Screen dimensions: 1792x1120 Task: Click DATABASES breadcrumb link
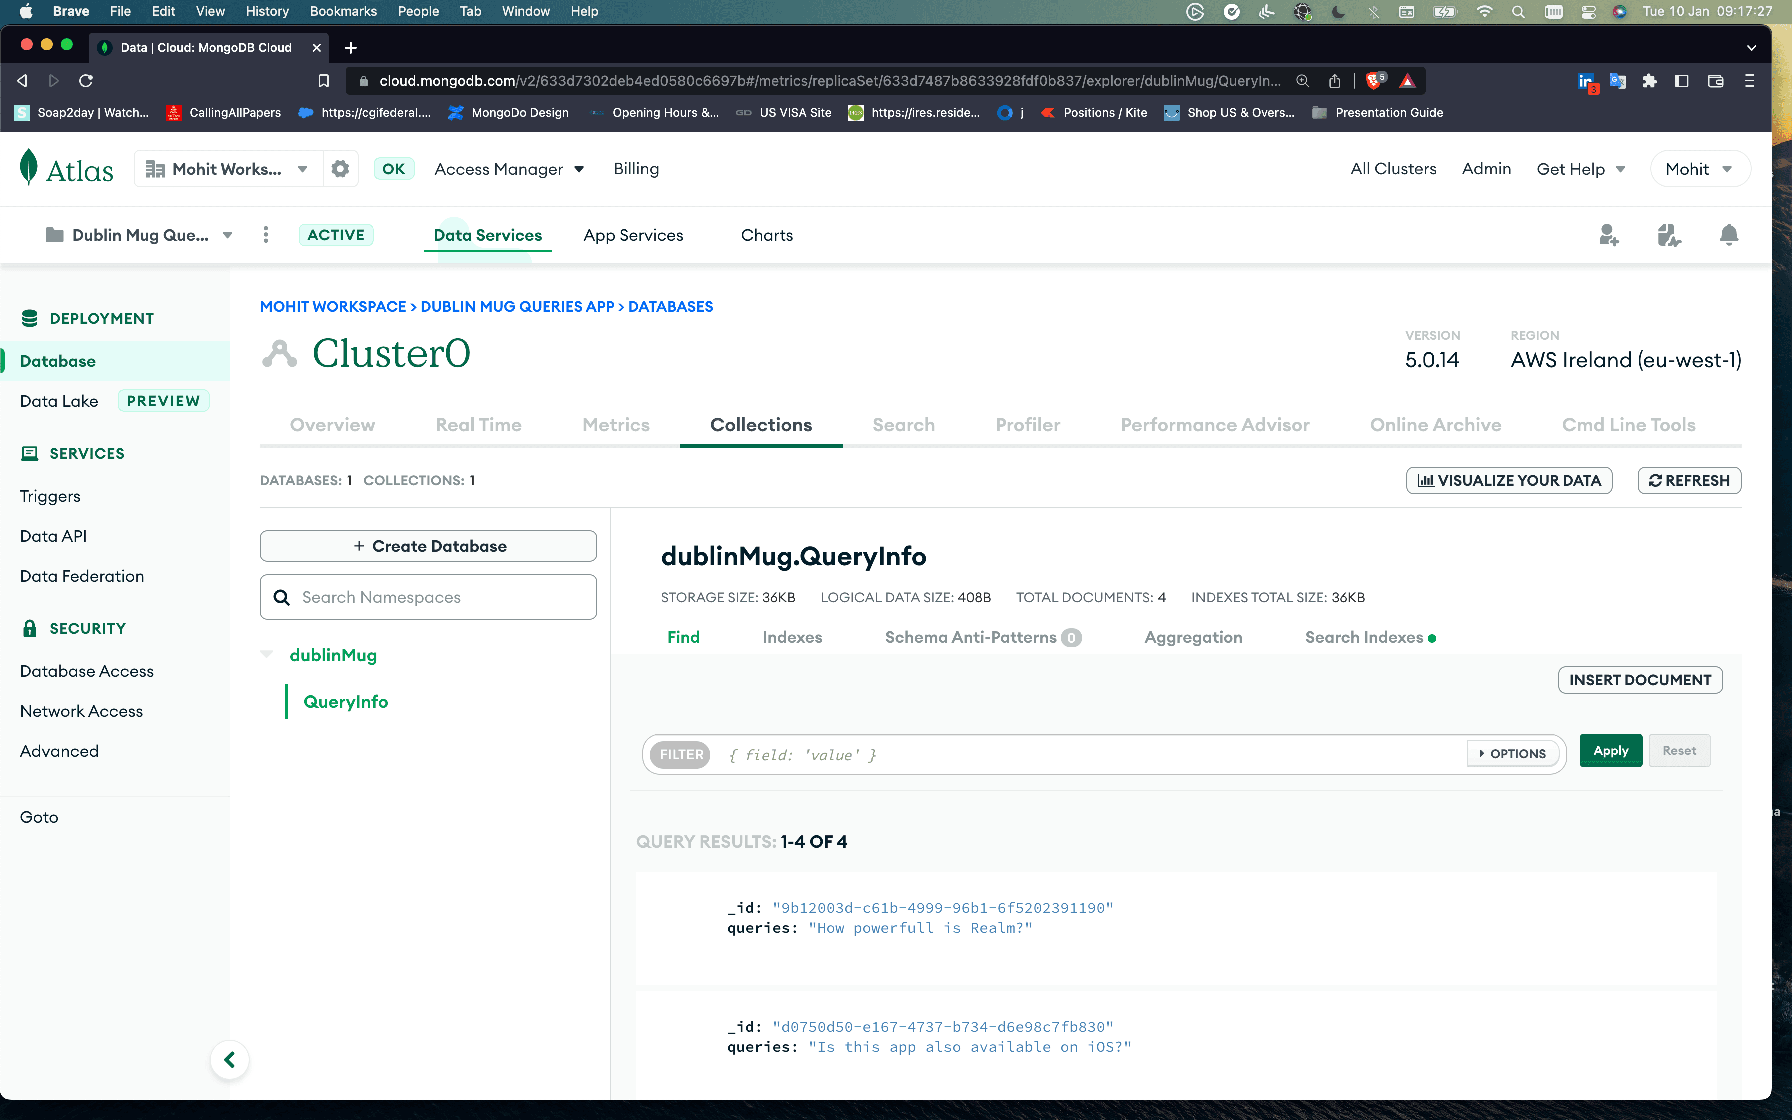671,306
